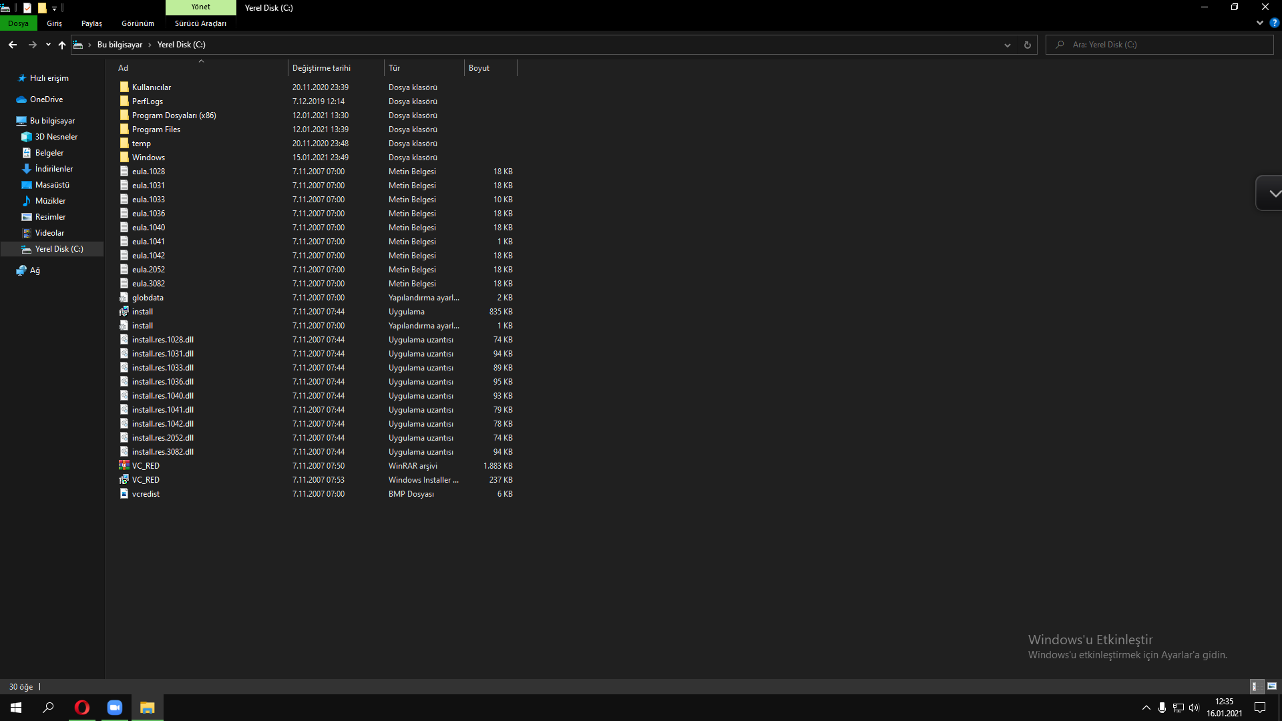Open the Opera browser taskbar icon

[x=82, y=708]
